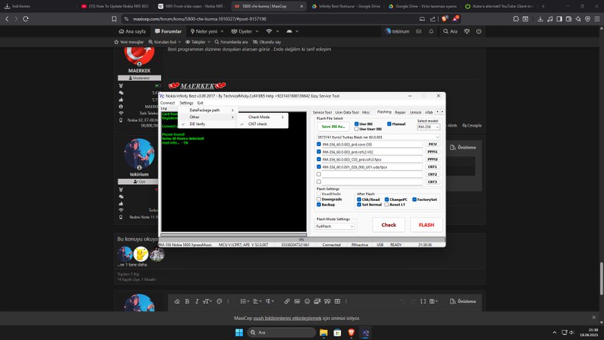Image resolution: width=604 pixels, height=340 pixels.
Task: Click the browser page vertical scrollbar
Action: [602, 278]
